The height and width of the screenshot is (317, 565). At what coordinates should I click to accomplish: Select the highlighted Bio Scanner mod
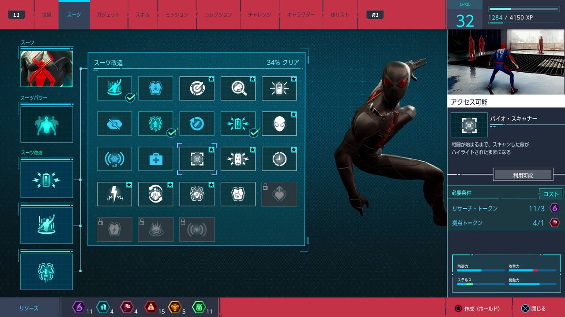point(197,159)
